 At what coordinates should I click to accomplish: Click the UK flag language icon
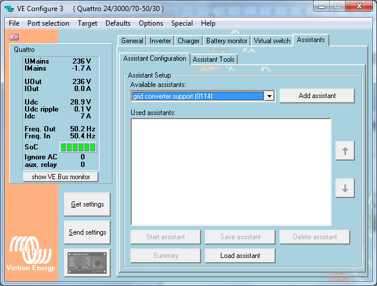click(14, 37)
